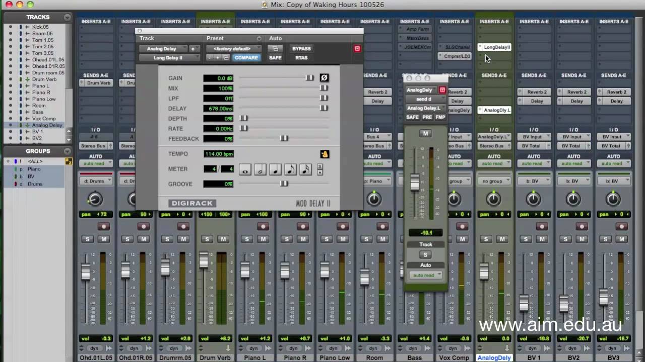Open Long Delay II plug-in selector dropdown
This screenshot has height=362, width=645.
coord(168,58)
